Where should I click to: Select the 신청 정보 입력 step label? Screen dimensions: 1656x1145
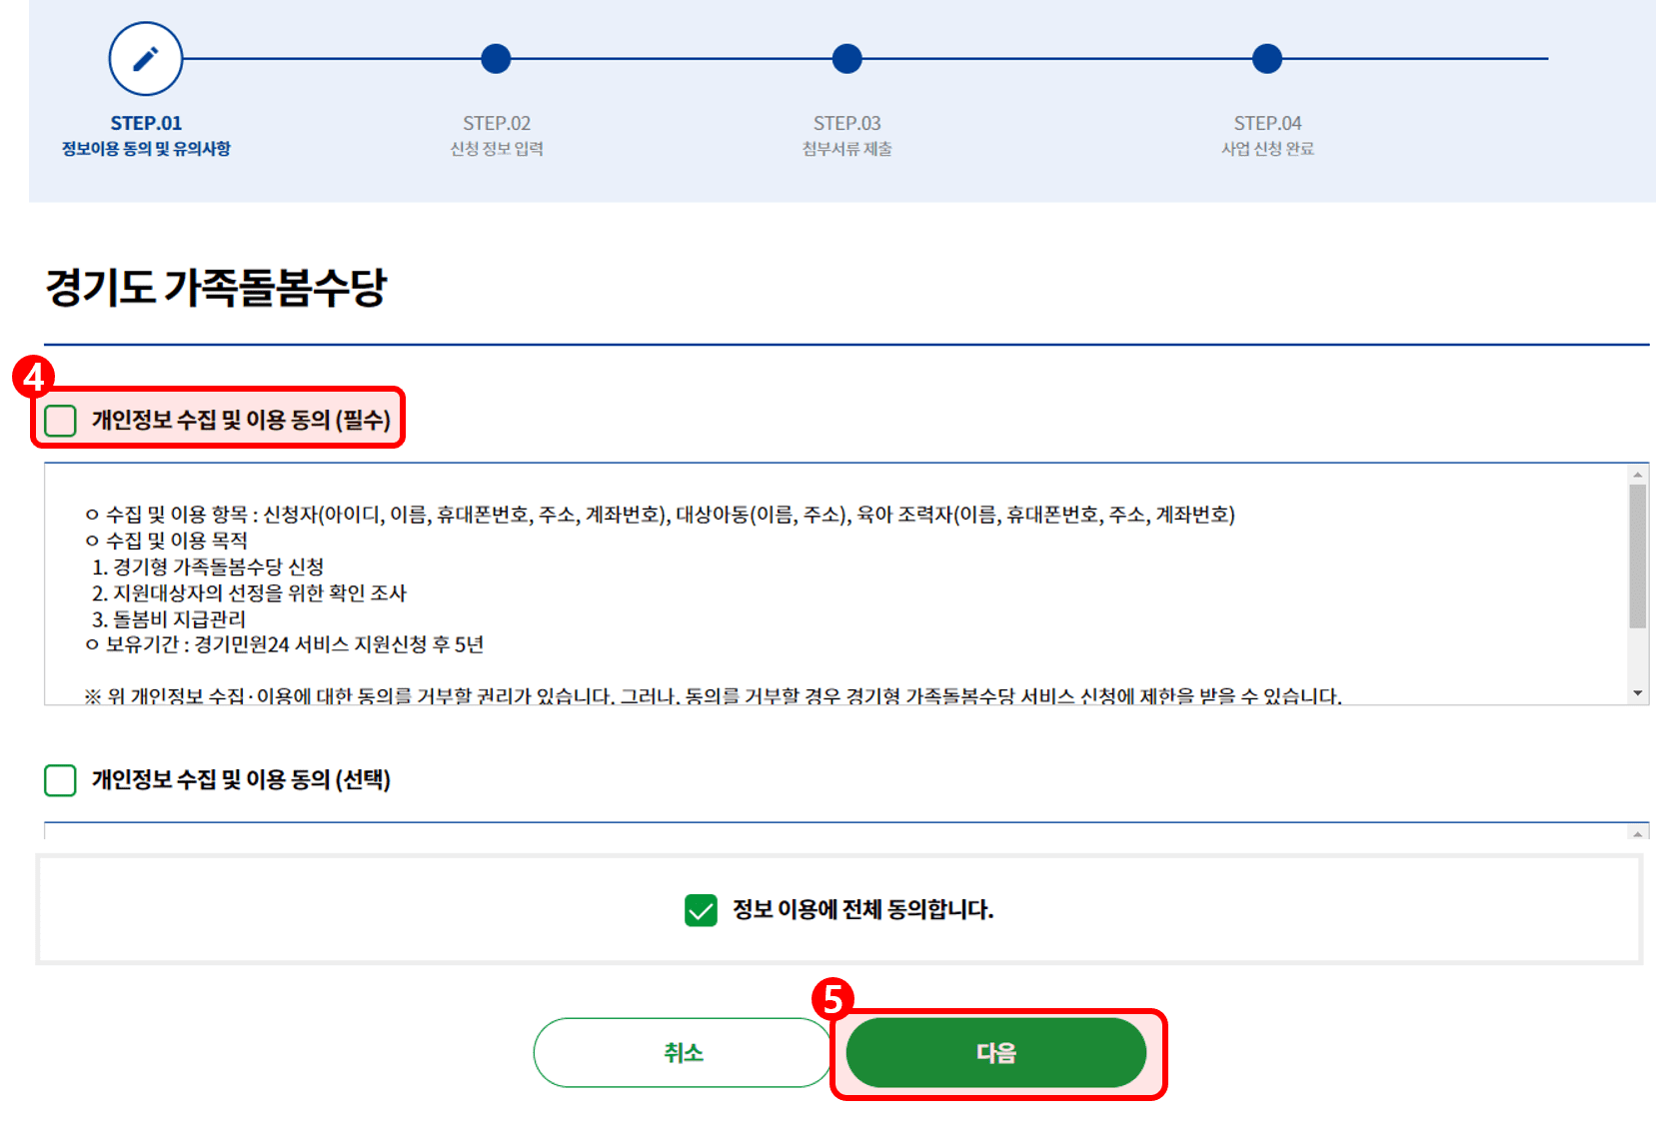[x=496, y=148]
